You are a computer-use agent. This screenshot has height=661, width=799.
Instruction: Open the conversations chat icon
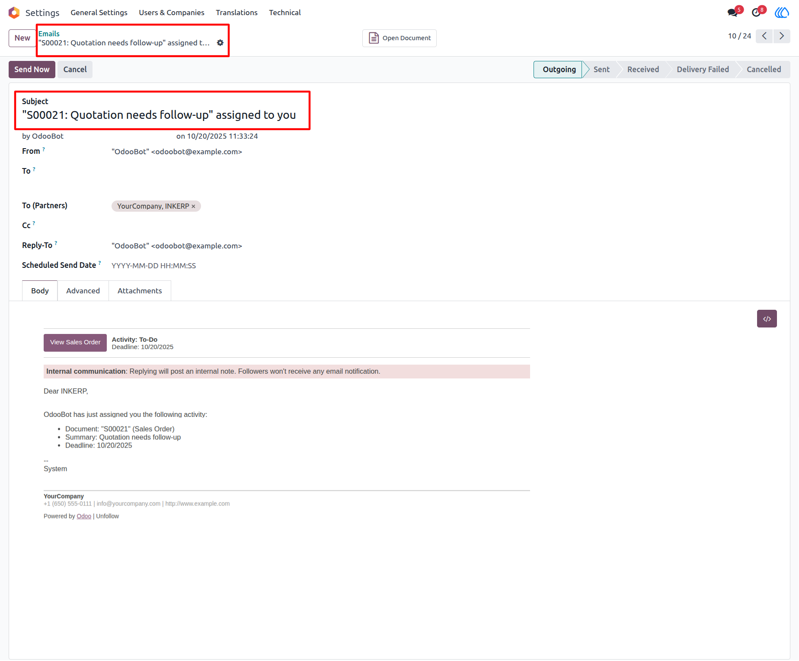click(733, 13)
